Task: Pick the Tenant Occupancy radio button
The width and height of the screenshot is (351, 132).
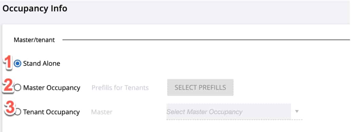Action: [19, 112]
